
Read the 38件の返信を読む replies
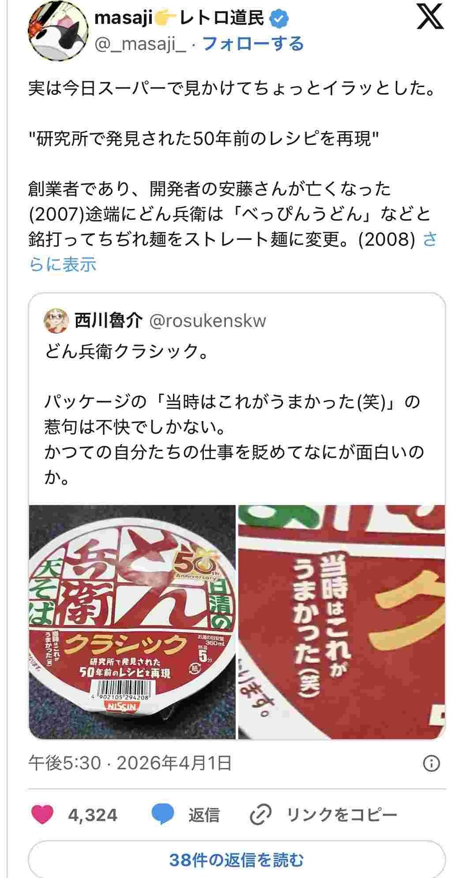pyautogui.click(x=237, y=860)
